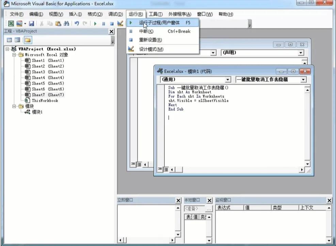Click the 模块1 code window scroll-right arrow
Screen dimensions: 336x246
tap(302, 170)
